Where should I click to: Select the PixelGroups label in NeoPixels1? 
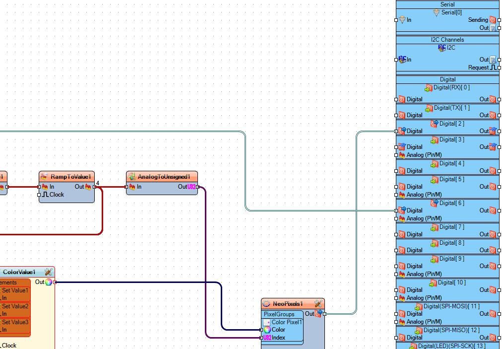tap(279, 314)
